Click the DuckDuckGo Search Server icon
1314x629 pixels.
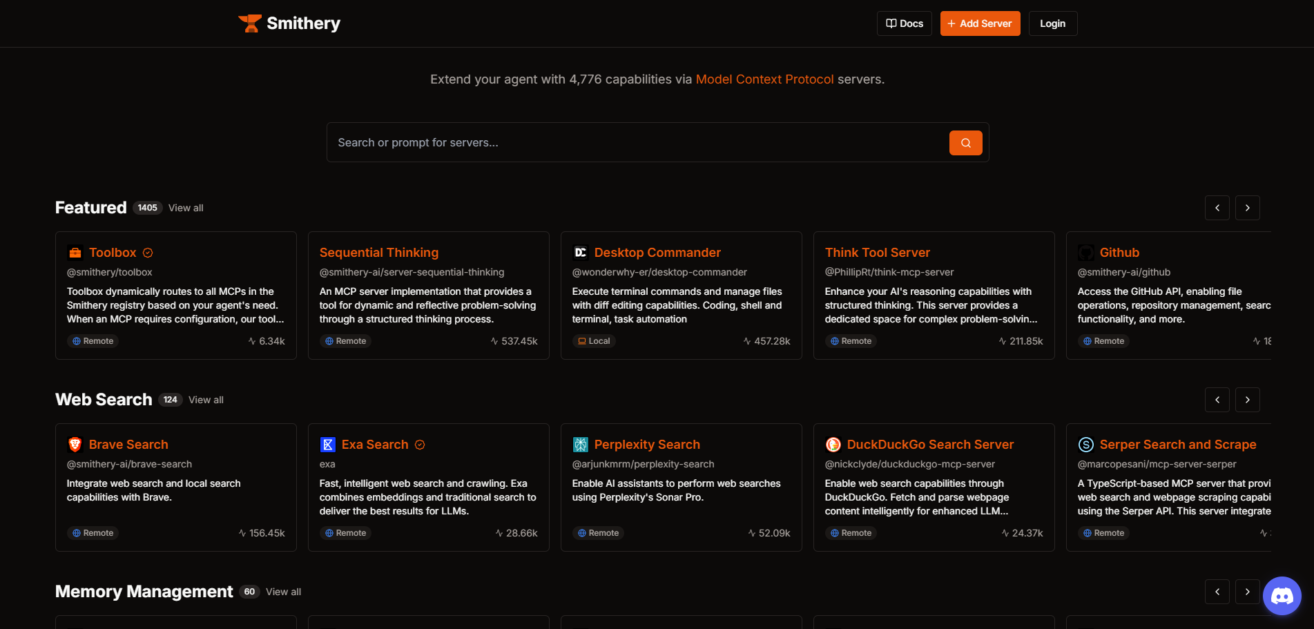[x=833, y=445]
